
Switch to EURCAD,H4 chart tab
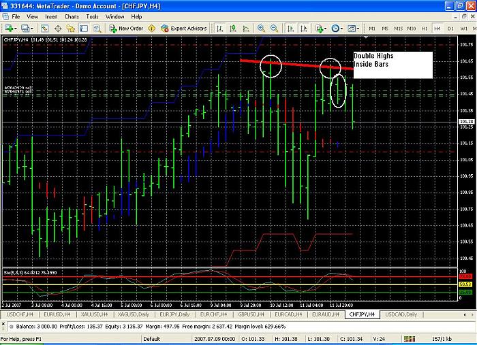pos(288,314)
